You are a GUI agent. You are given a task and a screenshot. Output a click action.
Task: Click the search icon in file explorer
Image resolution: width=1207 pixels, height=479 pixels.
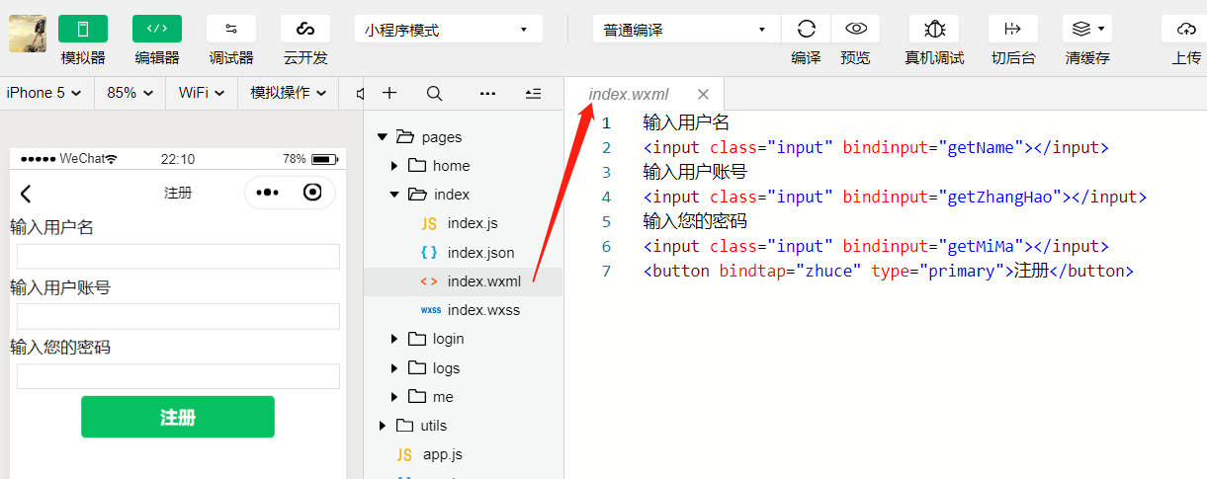(x=434, y=93)
